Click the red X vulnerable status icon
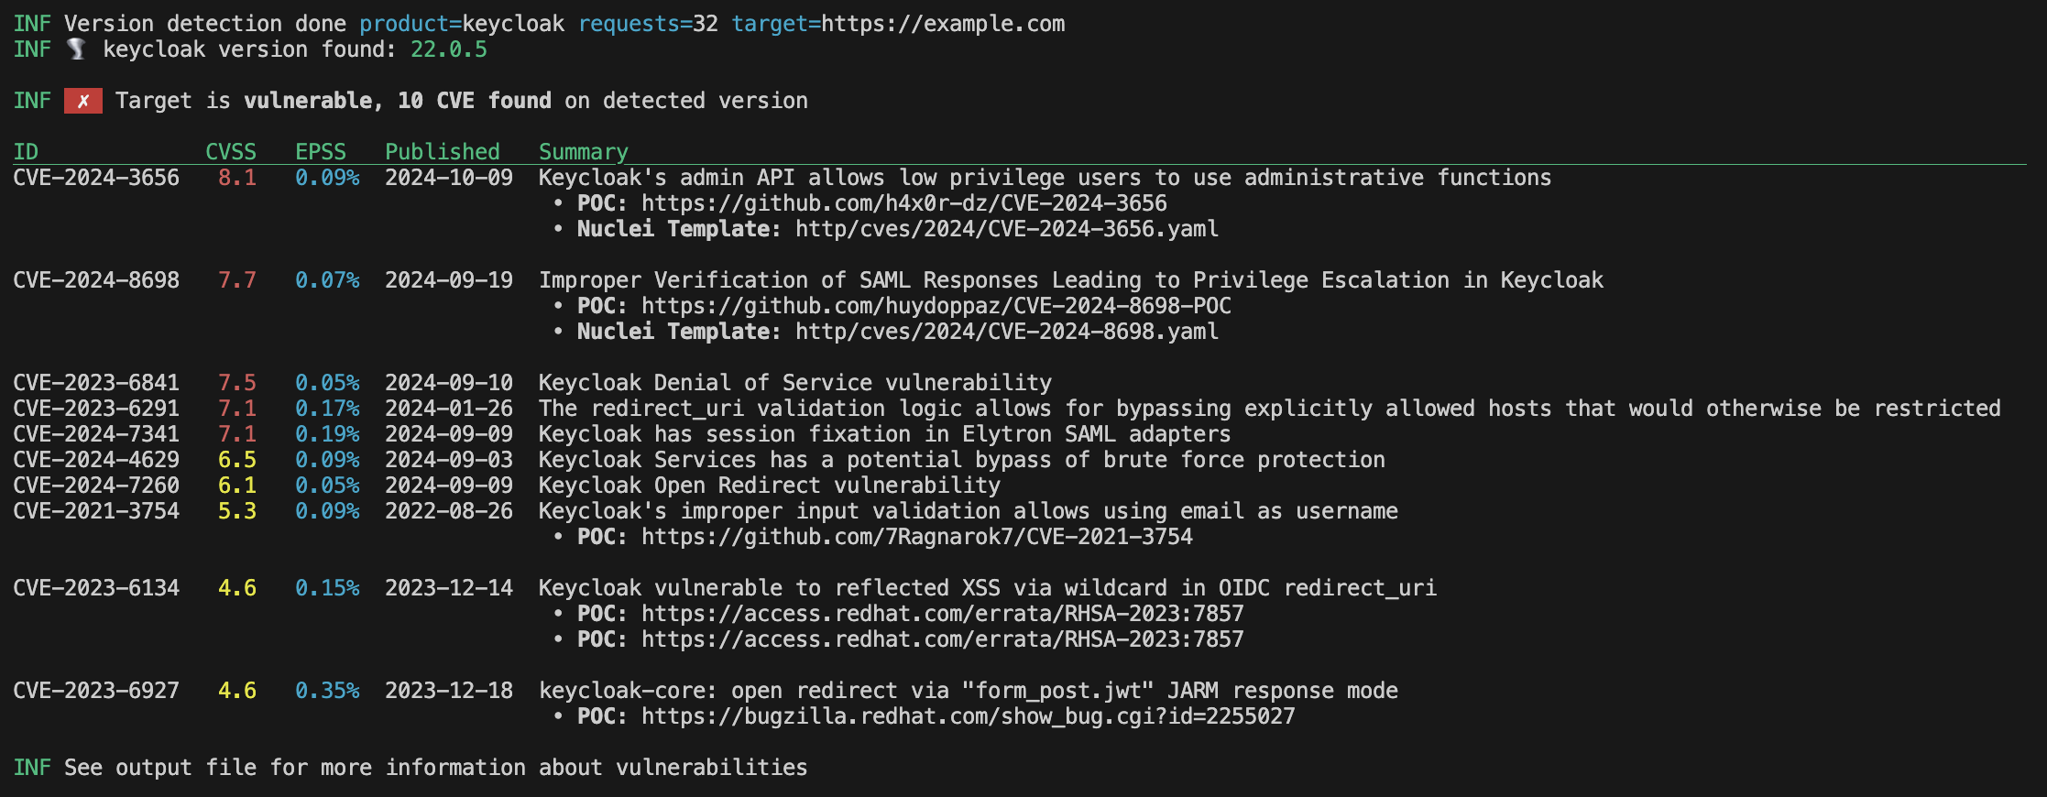Viewport: 2047px width, 797px height. click(x=83, y=101)
